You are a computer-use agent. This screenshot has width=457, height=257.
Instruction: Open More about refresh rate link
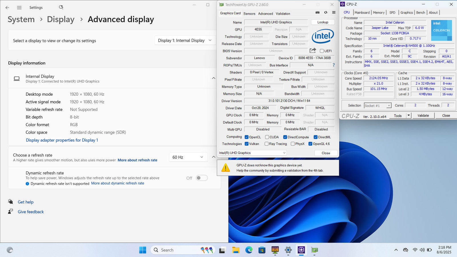pos(137,160)
